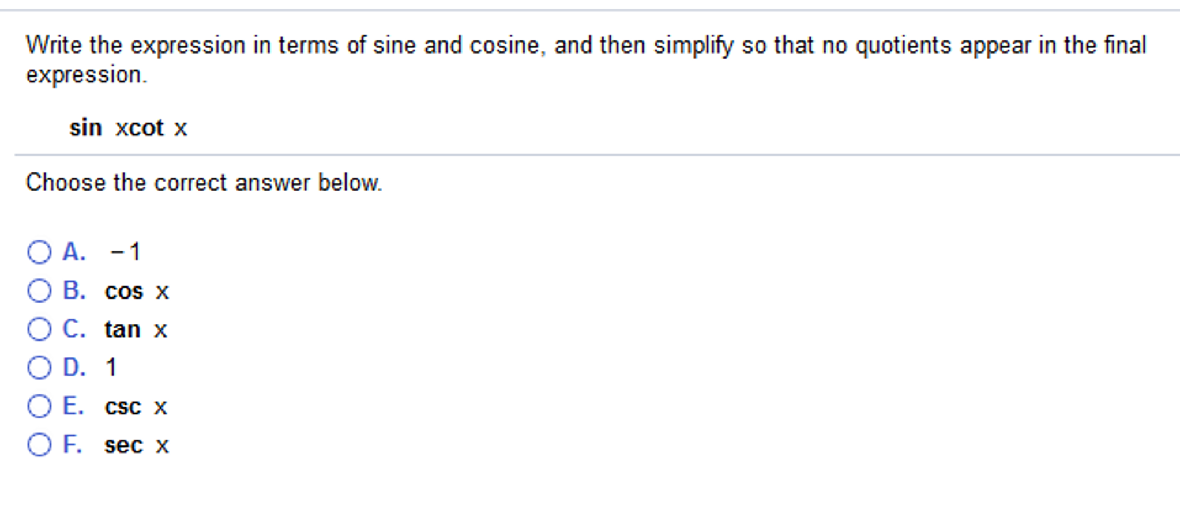Click the 'A.' option letter label
This screenshot has width=1180, height=506.
click(x=74, y=252)
